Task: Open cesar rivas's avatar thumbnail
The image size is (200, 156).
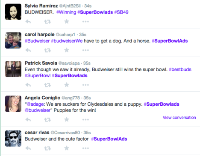Action: 13,139
